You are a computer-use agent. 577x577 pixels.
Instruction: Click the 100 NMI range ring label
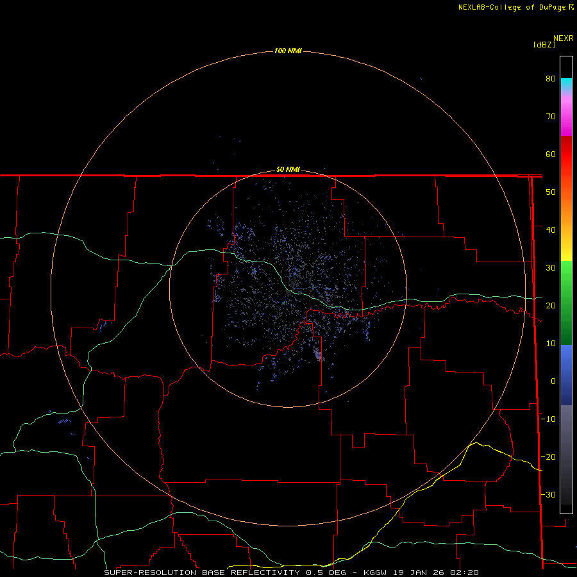(288, 51)
